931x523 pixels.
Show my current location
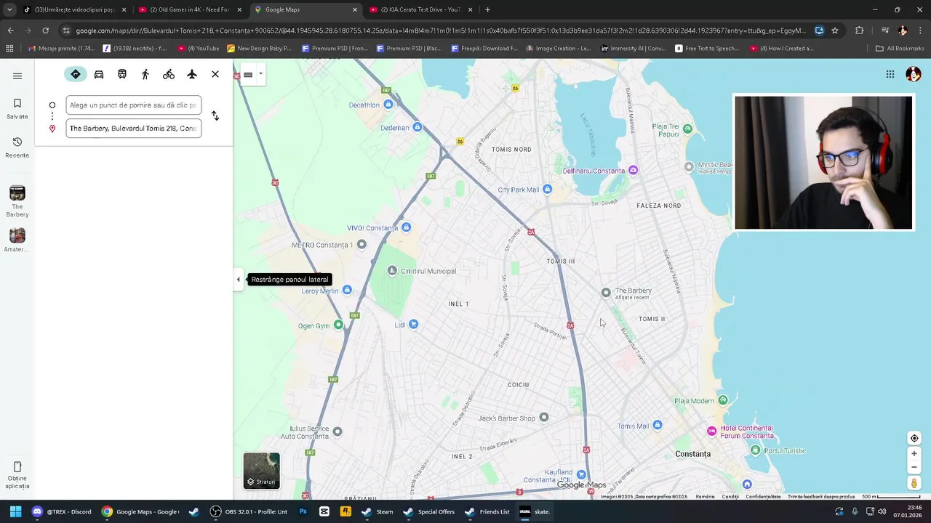914,438
